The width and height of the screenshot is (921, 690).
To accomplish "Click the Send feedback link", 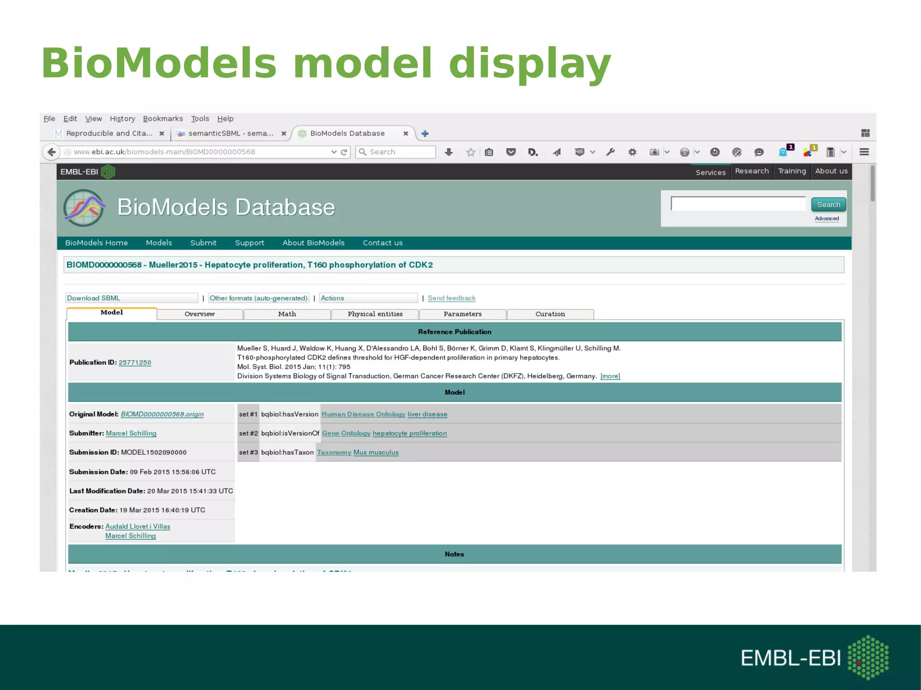I will pos(452,298).
